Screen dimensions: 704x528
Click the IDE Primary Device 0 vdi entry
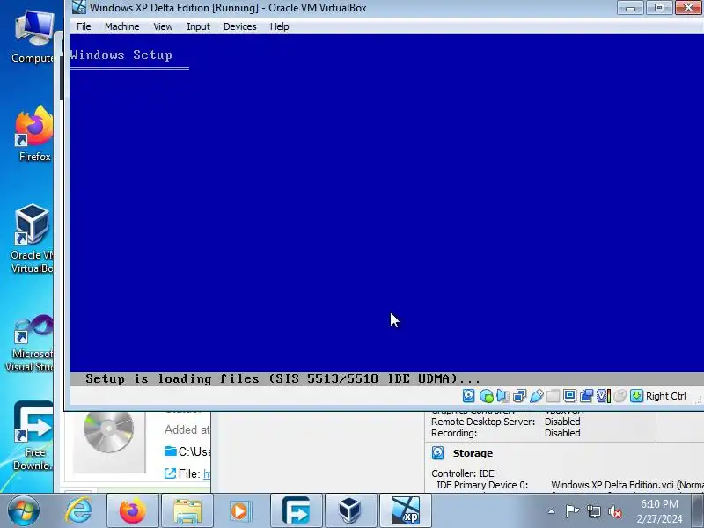click(x=627, y=485)
